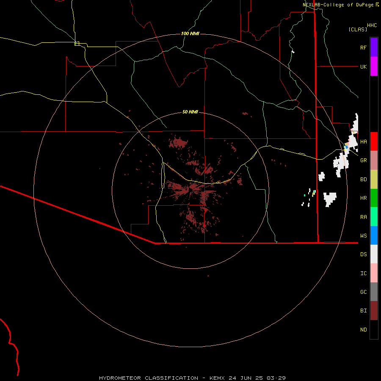Image resolution: width=381 pixels, height=381 pixels.
Task: Select the BD yellow-olive legend swatch
Action: point(374,179)
